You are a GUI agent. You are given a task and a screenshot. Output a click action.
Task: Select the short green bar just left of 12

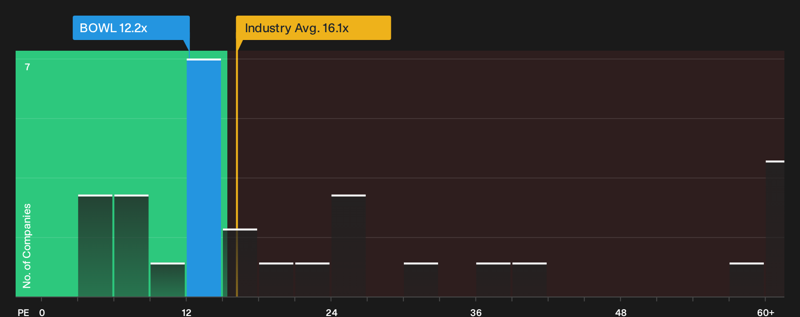pyautogui.click(x=168, y=280)
